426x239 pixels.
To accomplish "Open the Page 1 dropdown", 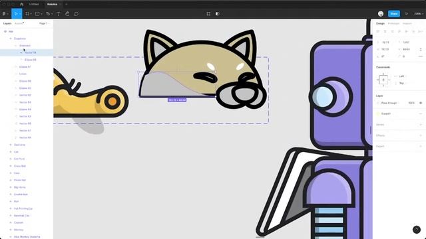I will point(45,24).
